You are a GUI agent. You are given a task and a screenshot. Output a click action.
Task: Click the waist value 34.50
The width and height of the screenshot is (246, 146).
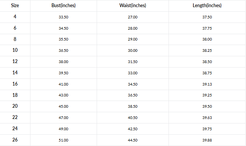tap(132, 84)
